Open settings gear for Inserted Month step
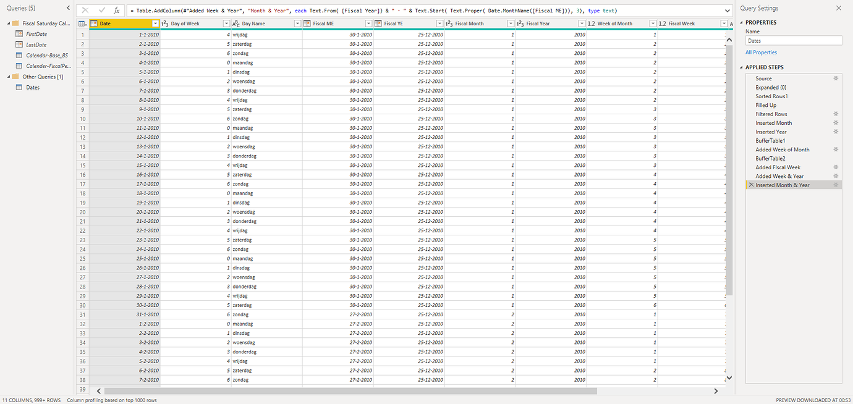The width and height of the screenshot is (853, 404). point(836,123)
